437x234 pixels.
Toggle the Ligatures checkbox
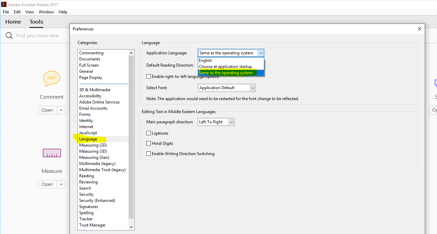point(149,133)
